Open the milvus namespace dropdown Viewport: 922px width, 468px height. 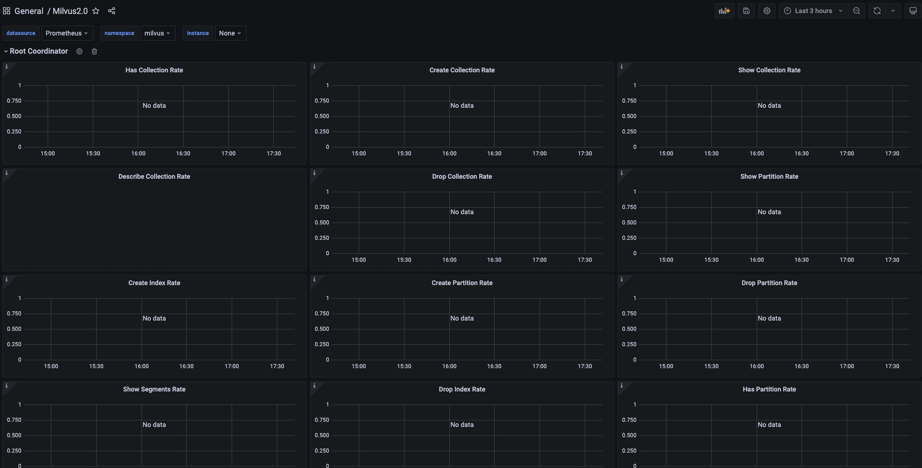[x=158, y=33]
